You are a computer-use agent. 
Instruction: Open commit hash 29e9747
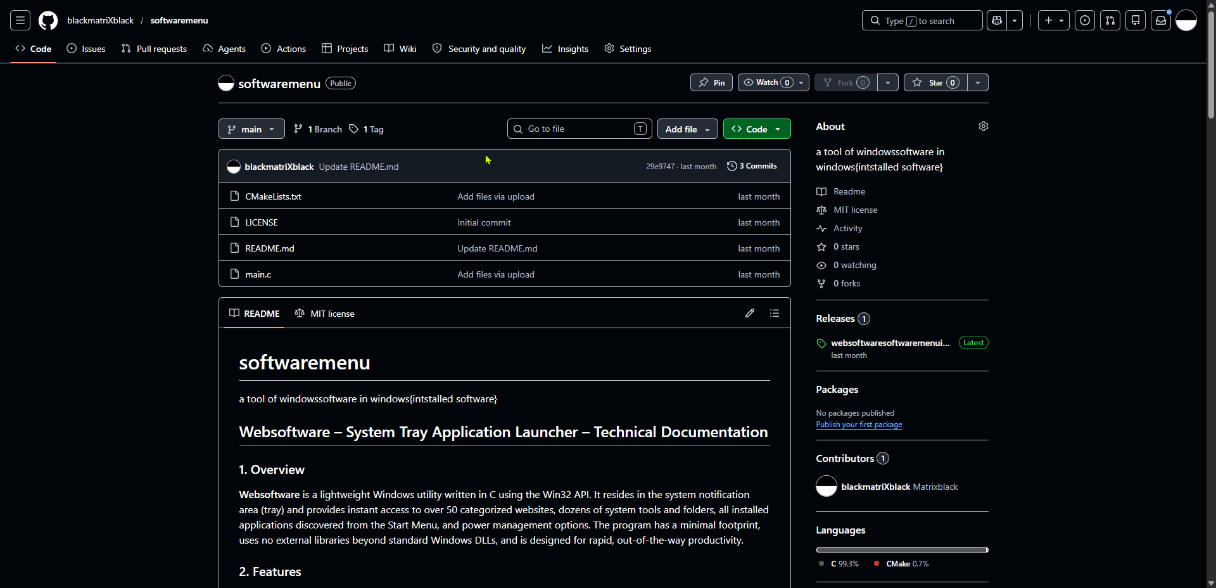[x=660, y=167]
